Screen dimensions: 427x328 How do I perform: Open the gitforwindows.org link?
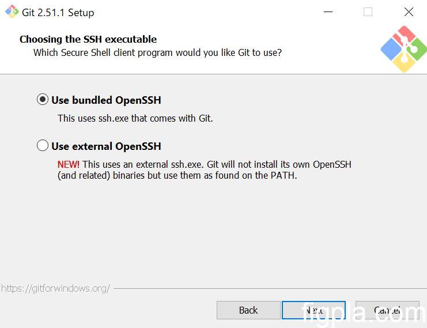point(55,288)
